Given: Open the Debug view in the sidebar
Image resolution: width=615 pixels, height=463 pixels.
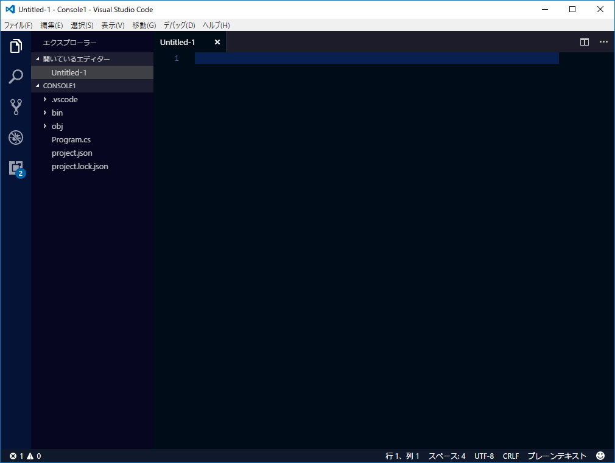Looking at the screenshot, I should point(15,137).
